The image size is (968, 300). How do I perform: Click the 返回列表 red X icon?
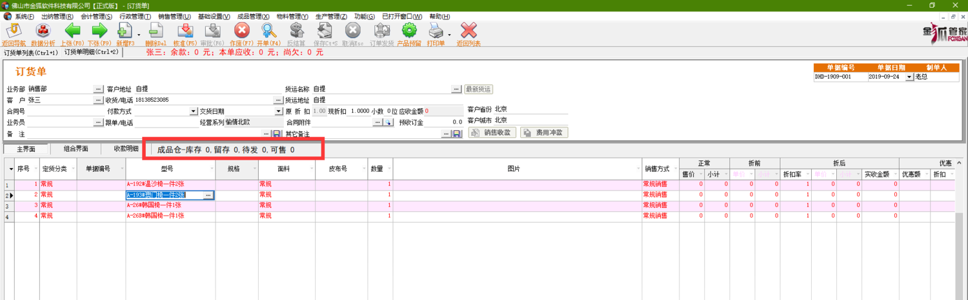point(469,31)
